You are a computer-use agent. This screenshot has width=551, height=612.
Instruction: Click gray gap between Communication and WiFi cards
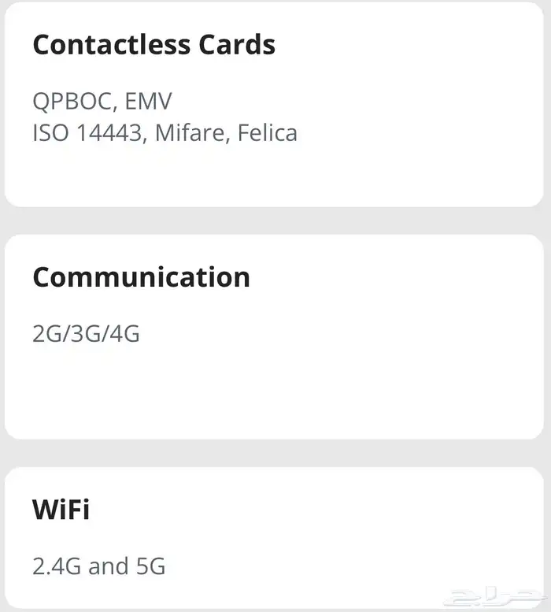pyautogui.click(x=275, y=453)
